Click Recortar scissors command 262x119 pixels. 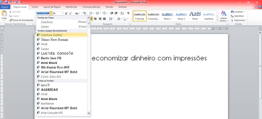(15, 12)
